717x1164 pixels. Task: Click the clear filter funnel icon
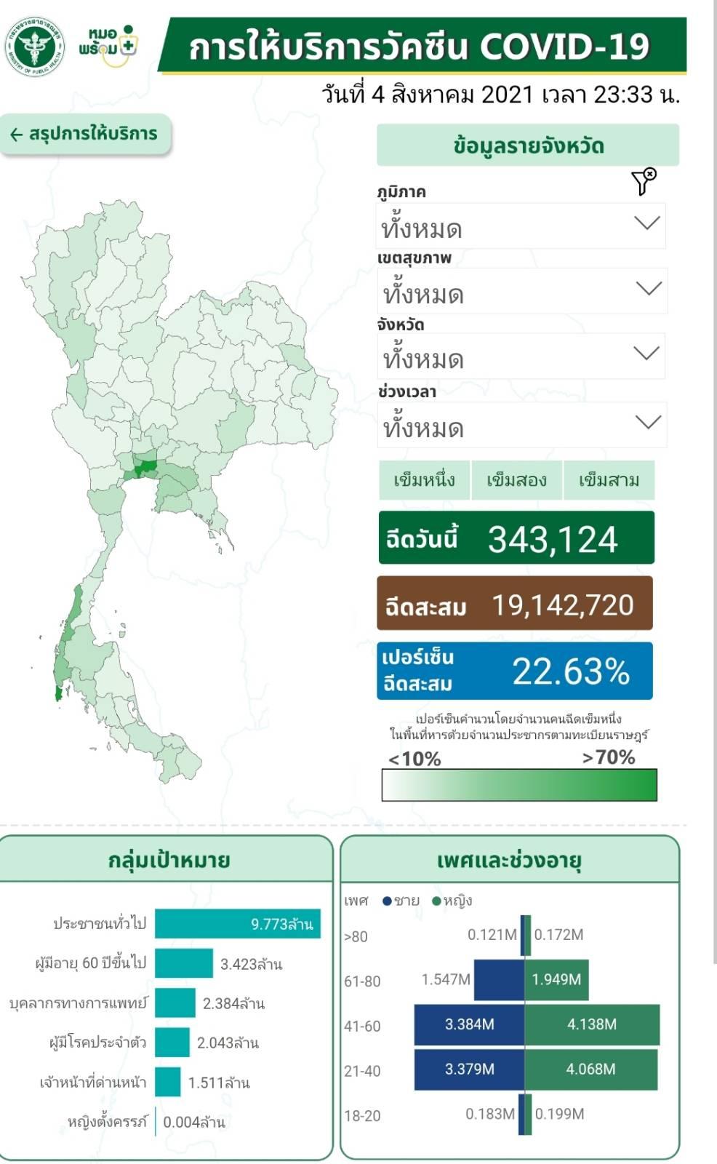point(644,181)
